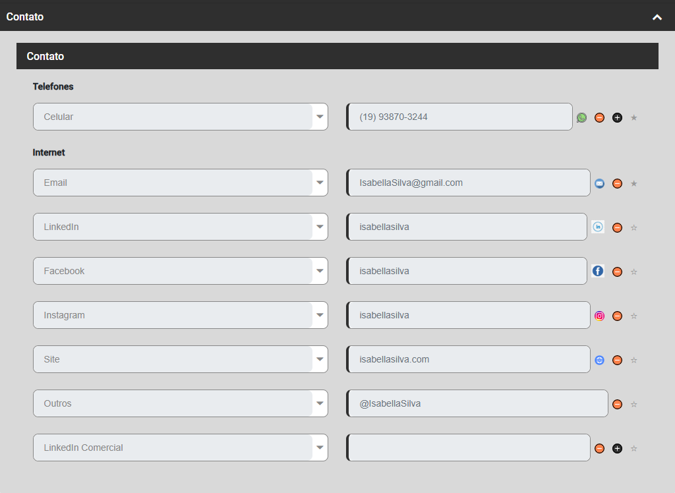Remove the Email row
The image size is (675, 493).
click(x=617, y=183)
